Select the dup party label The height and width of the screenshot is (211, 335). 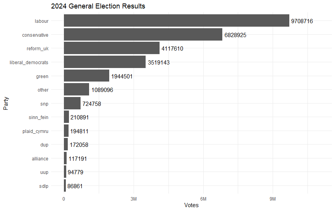pyautogui.click(x=45, y=145)
